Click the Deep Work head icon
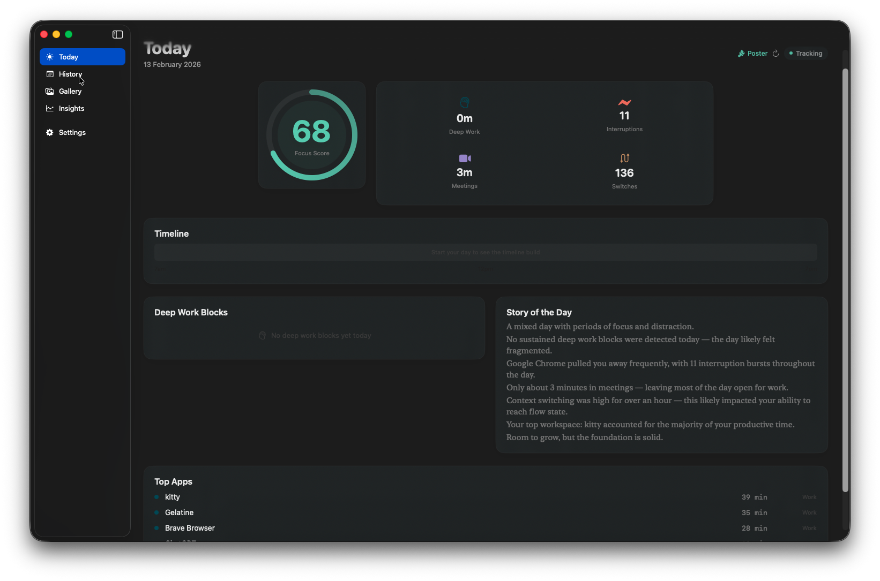Screen dimensions: 880x581 (464, 102)
